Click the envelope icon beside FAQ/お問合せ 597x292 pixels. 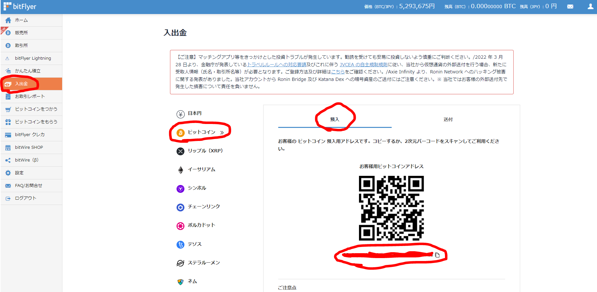click(8, 186)
